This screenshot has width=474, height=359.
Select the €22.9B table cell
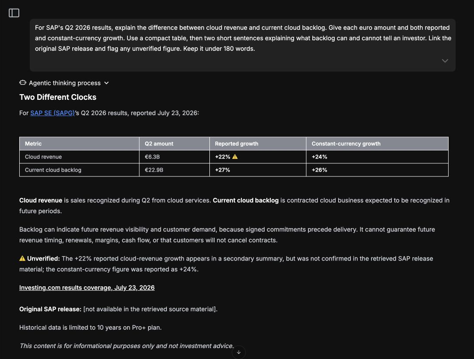pyautogui.click(x=174, y=170)
